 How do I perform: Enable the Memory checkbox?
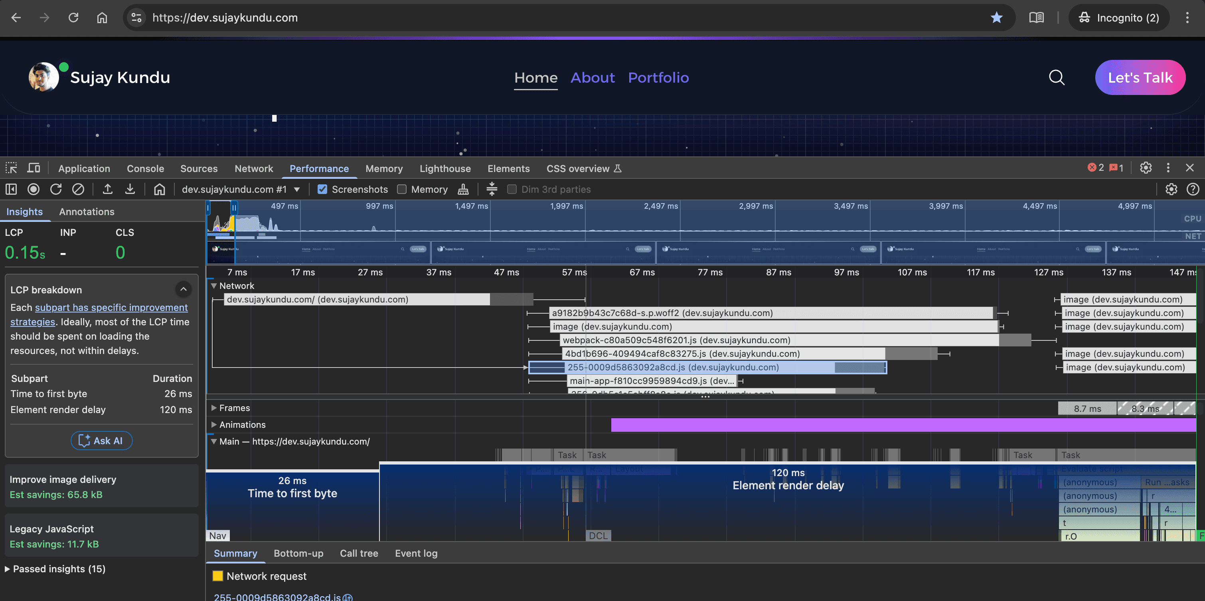[402, 189]
